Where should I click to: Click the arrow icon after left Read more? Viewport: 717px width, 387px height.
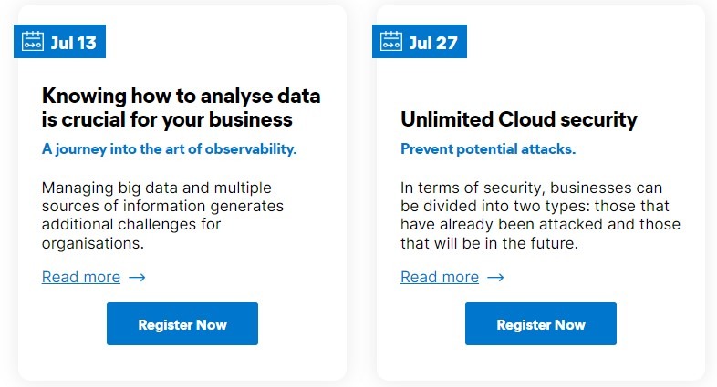137,277
